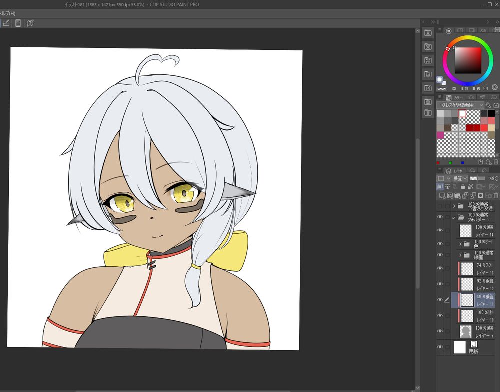Click the opacity value stepper arrows
500x392 pixels.
point(497,178)
